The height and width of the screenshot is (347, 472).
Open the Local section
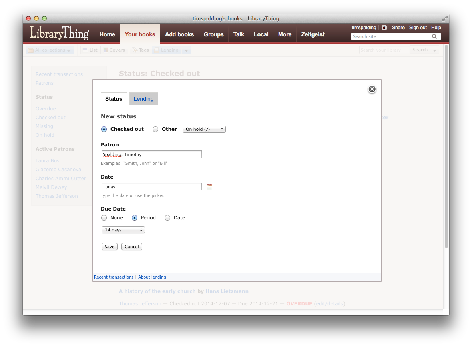pos(261,34)
